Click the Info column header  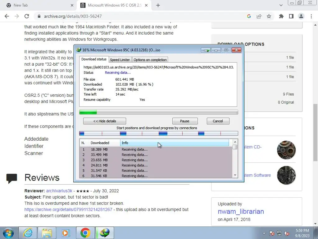coord(175,143)
